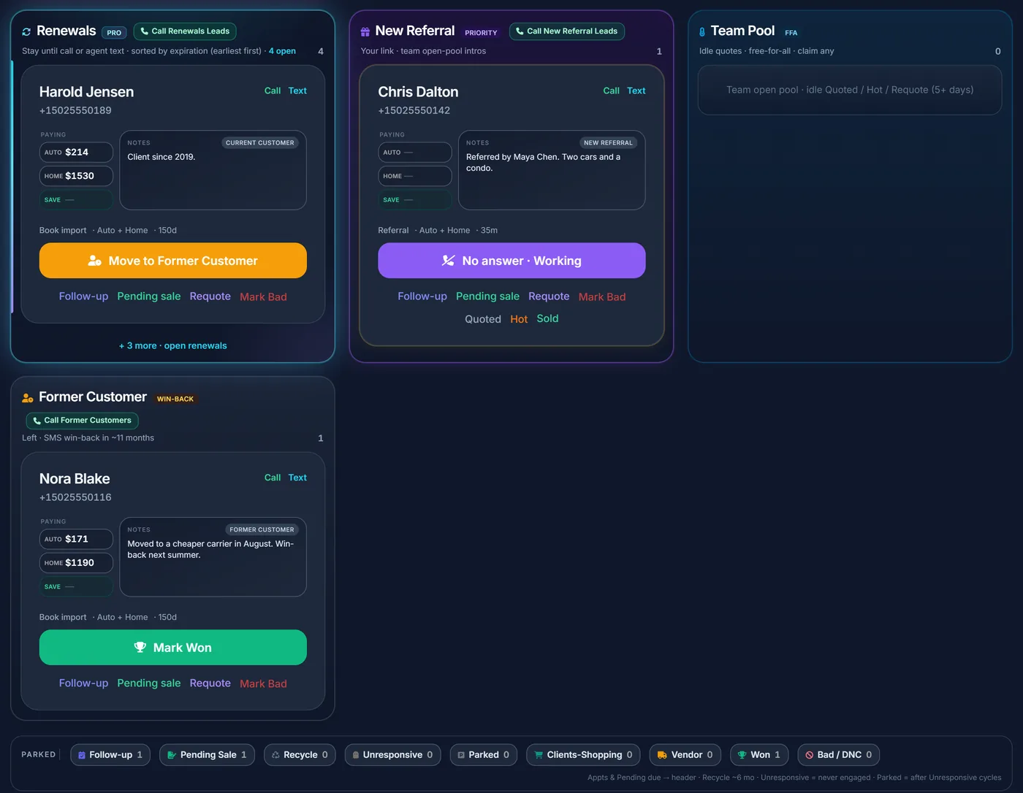Click Mark Bad on Chris Dalton's card
The width and height of the screenshot is (1023, 793).
(x=602, y=296)
